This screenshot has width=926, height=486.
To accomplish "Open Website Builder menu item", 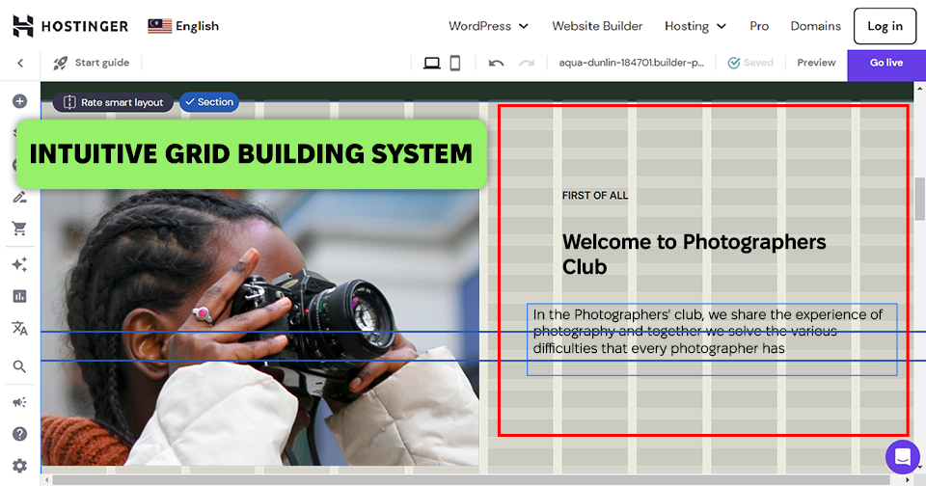I will pos(597,26).
